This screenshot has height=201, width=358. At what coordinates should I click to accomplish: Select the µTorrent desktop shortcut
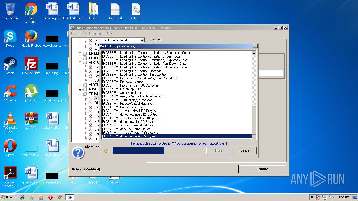pos(31,93)
